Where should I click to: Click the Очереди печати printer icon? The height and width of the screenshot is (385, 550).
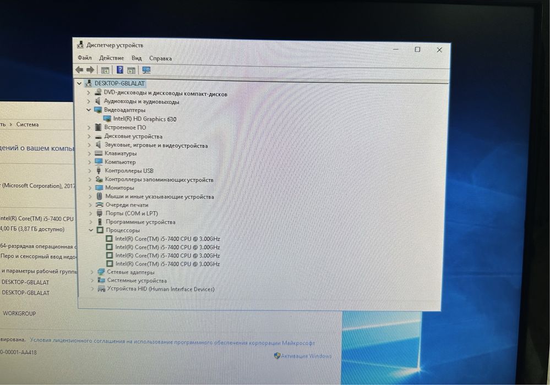coord(100,205)
